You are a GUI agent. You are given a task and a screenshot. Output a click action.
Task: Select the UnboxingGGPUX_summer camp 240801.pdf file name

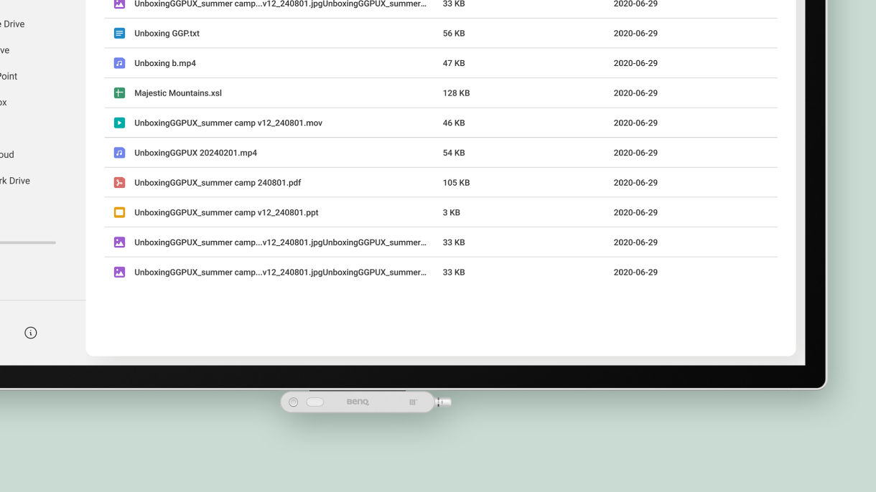tap(217, 183)
